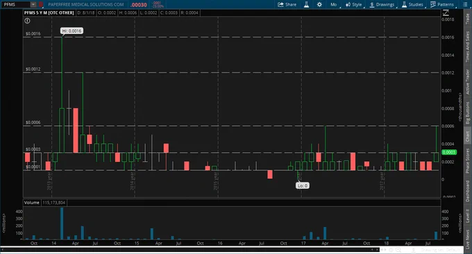Switch to the Times And Sales tab

(467, 46)
